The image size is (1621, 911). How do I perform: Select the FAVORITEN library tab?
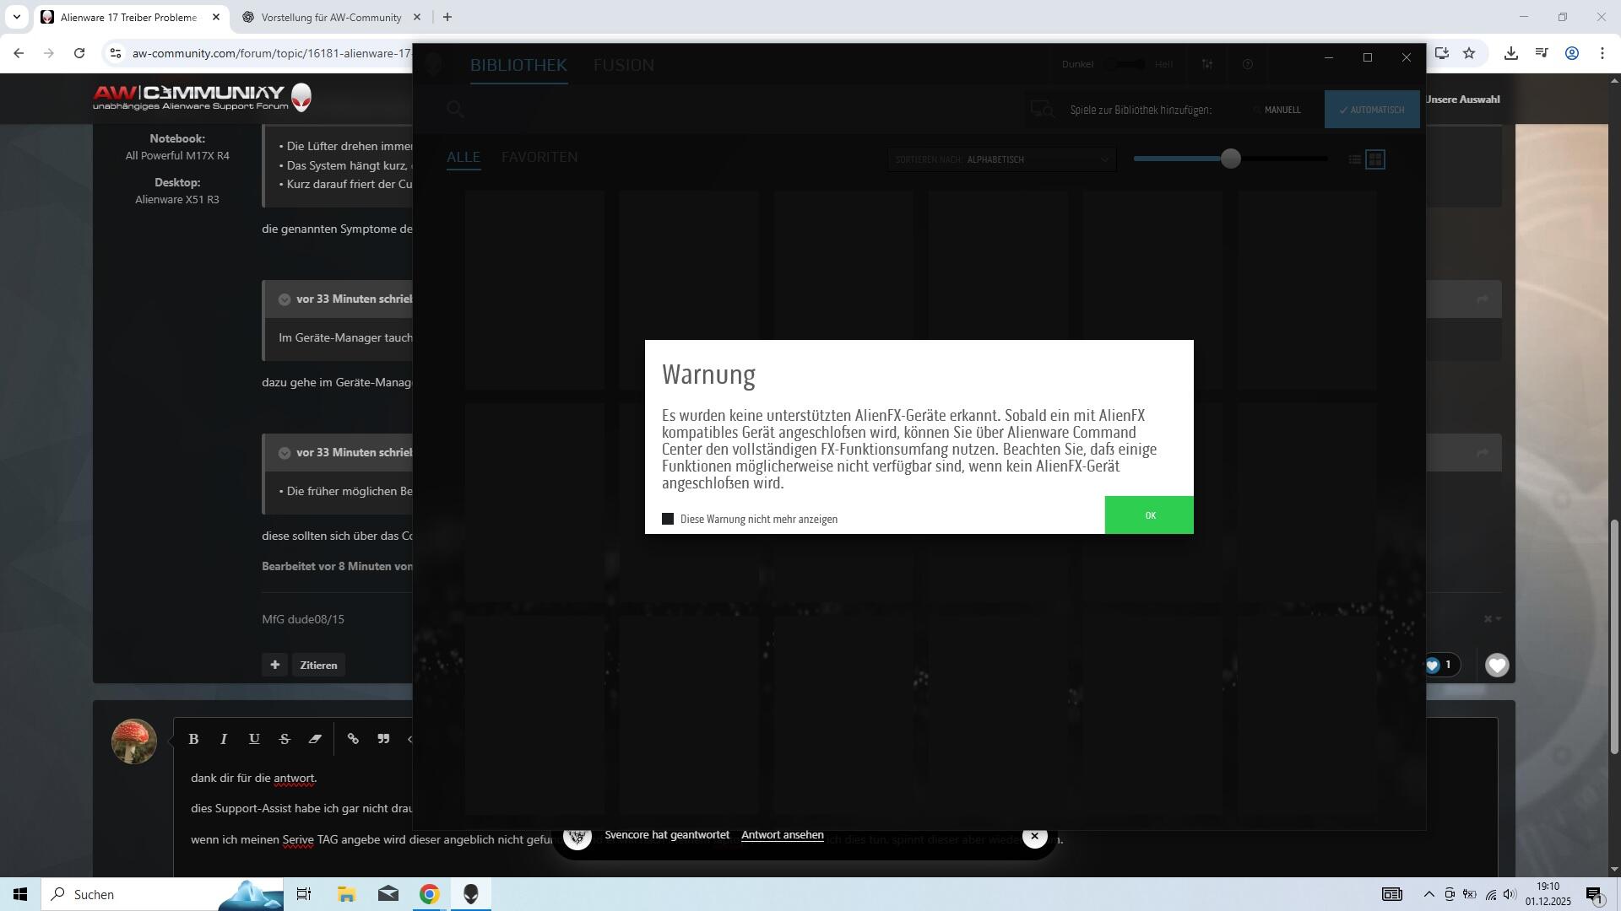tap(539, 157)
